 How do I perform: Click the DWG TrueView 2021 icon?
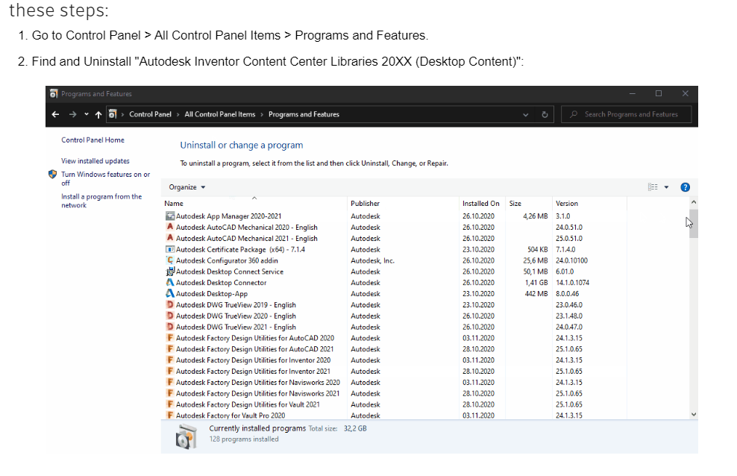170,327
